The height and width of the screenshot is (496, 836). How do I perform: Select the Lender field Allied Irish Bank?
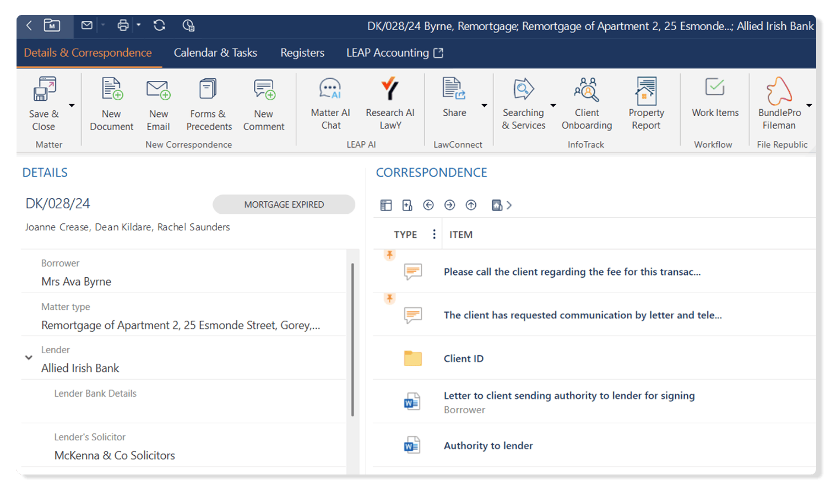(x=183, y=359)
